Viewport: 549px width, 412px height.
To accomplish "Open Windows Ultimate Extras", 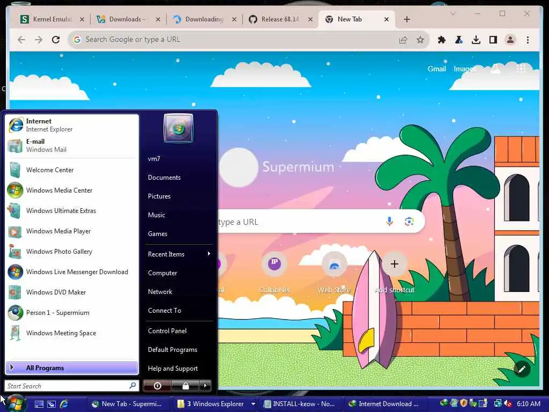I will [72, 210].
